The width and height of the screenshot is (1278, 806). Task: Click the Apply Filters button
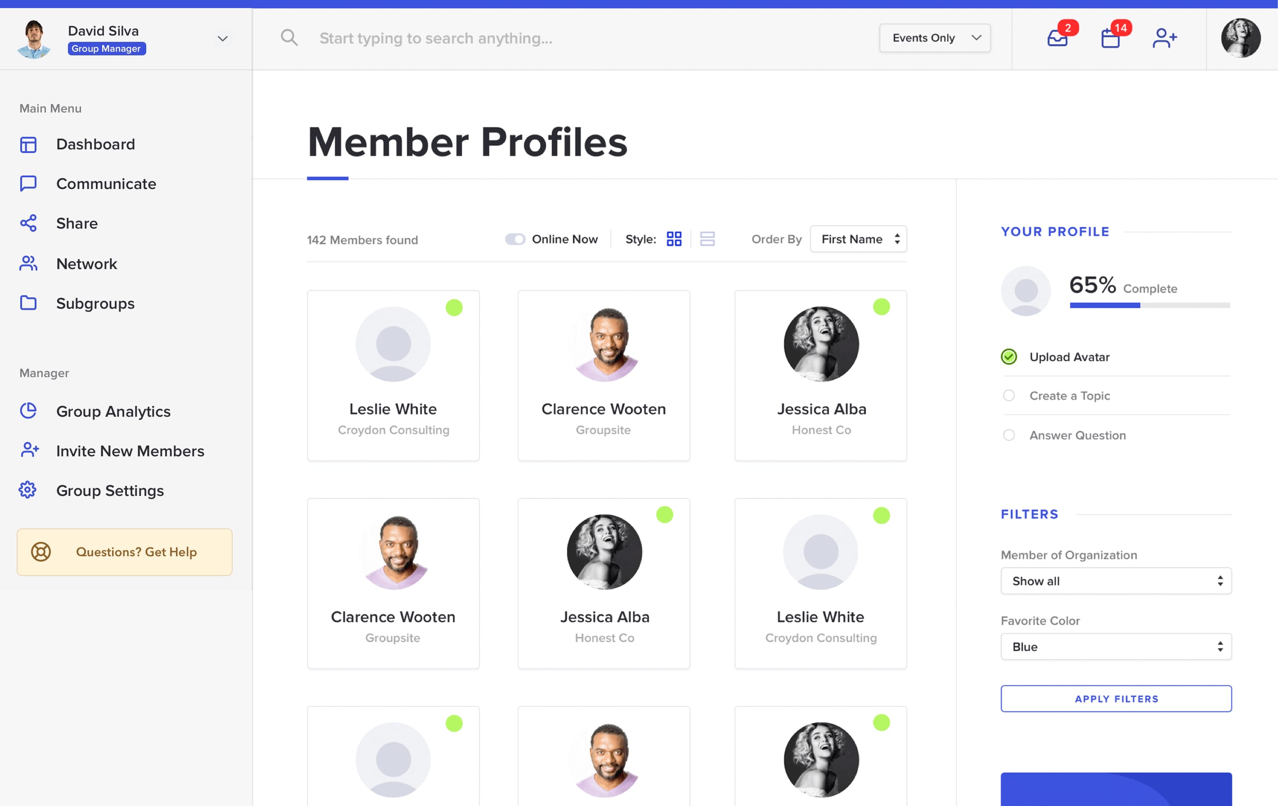point(1116,699)
